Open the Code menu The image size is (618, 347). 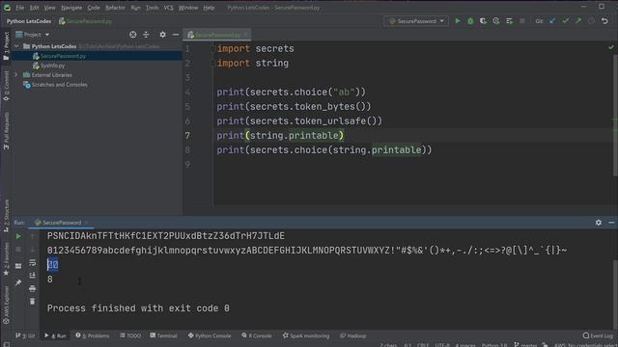point(94,8)
